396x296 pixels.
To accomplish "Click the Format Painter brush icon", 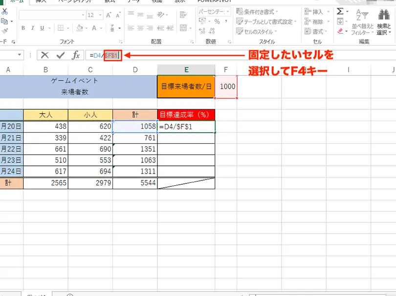I will coord(4,31).
